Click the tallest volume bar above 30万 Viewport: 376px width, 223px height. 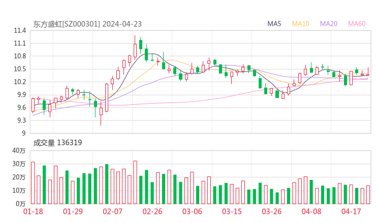(x=135, y=182)
